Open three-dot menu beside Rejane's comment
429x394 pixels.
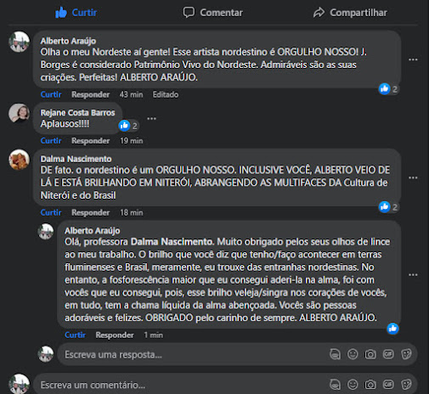tap(151, 118)
